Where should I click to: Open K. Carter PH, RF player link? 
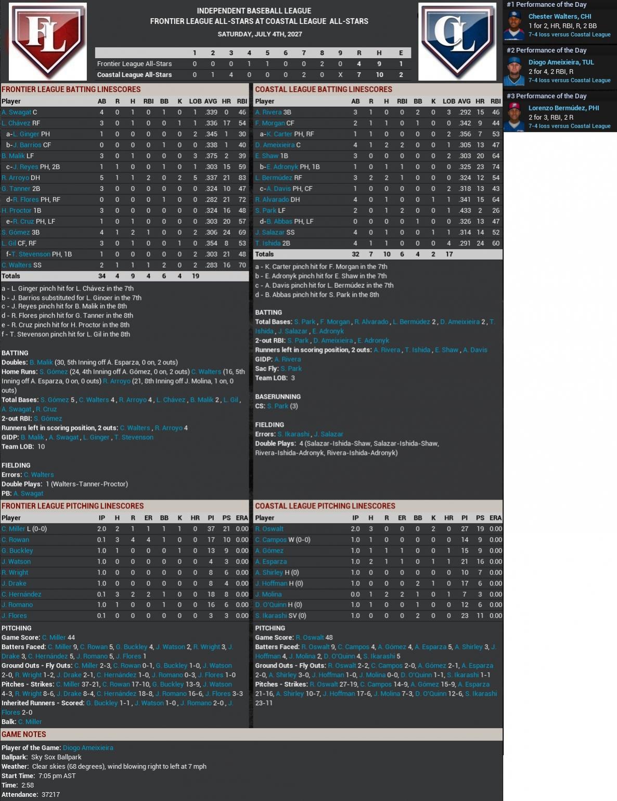click(x=279, y=134)
